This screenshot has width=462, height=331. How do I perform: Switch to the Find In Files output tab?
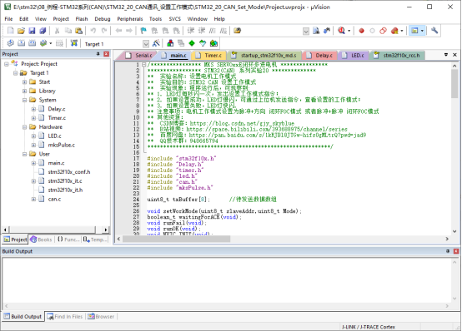(x=65, y=317)
